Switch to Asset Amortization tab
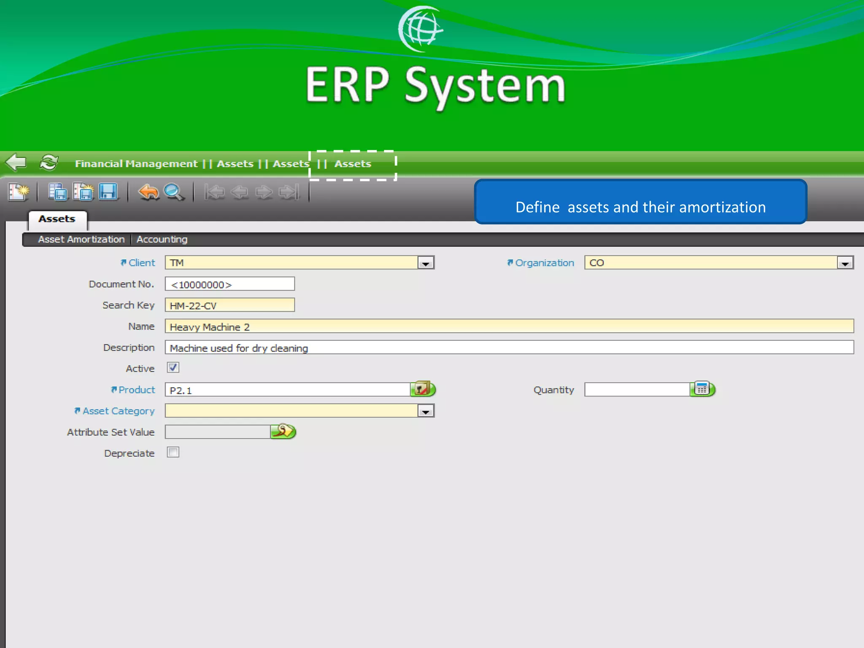The width and height of the screenshot is (864, 648). pos(81,239)
